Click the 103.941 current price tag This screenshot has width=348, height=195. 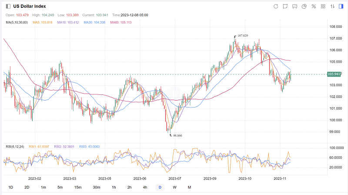click(x=334, y=74)
